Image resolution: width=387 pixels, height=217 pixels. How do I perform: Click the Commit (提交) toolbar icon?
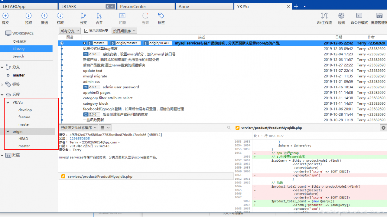click(5, 16)
